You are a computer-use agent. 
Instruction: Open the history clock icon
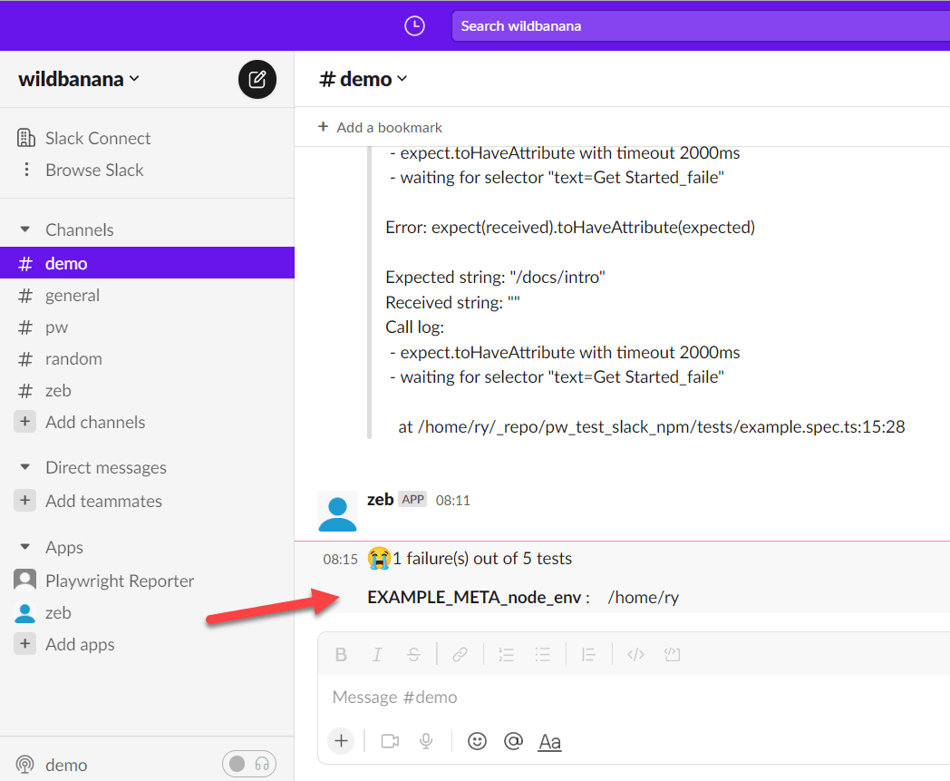414,26
